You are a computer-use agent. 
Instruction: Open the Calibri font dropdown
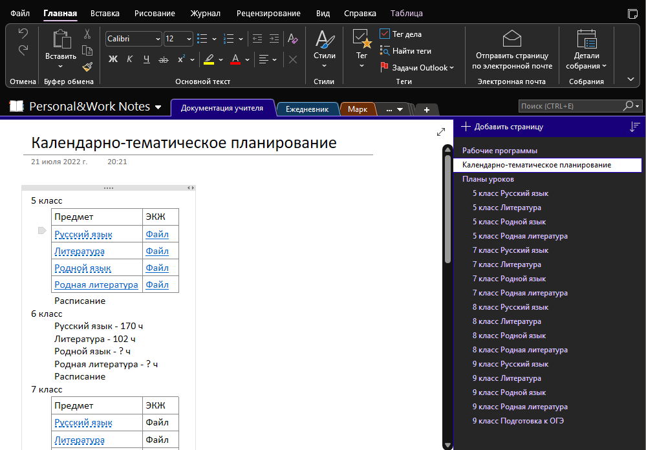pos(158,39)
